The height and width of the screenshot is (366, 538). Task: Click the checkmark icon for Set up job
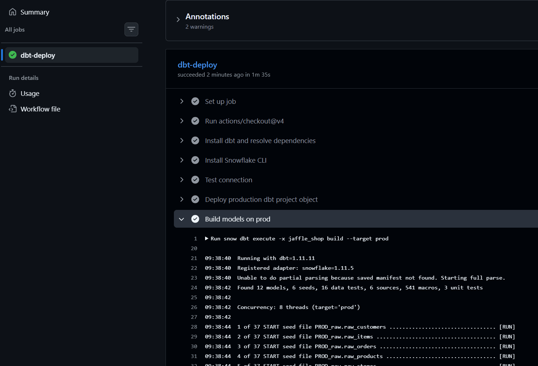point(195,101)
